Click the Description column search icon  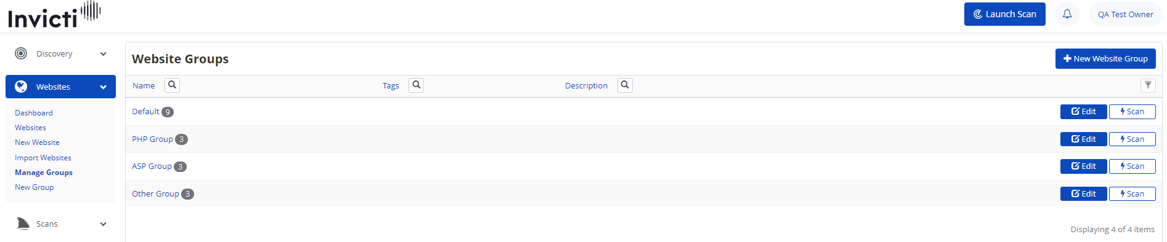coord(625,85)
